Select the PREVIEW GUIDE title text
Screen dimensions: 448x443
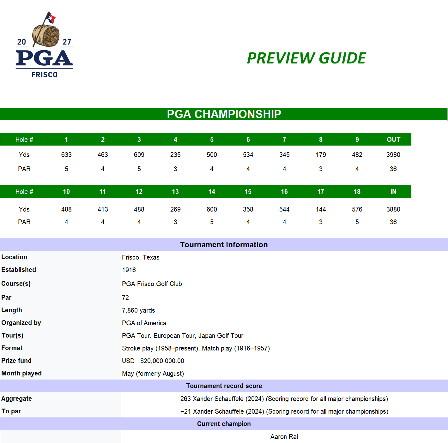[306, 58]
